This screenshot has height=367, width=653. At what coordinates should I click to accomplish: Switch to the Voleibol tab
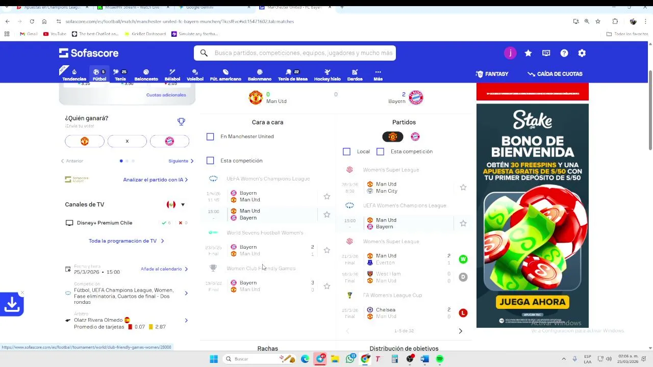195,74
